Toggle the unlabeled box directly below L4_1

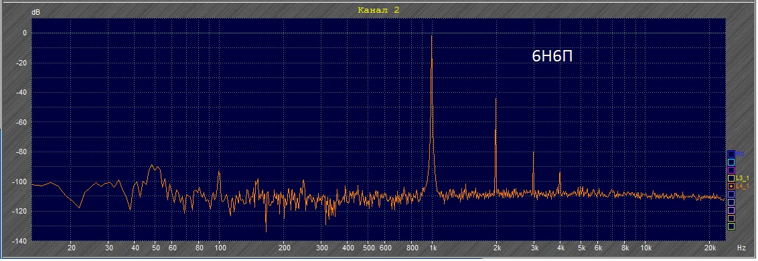coord(731,194)
